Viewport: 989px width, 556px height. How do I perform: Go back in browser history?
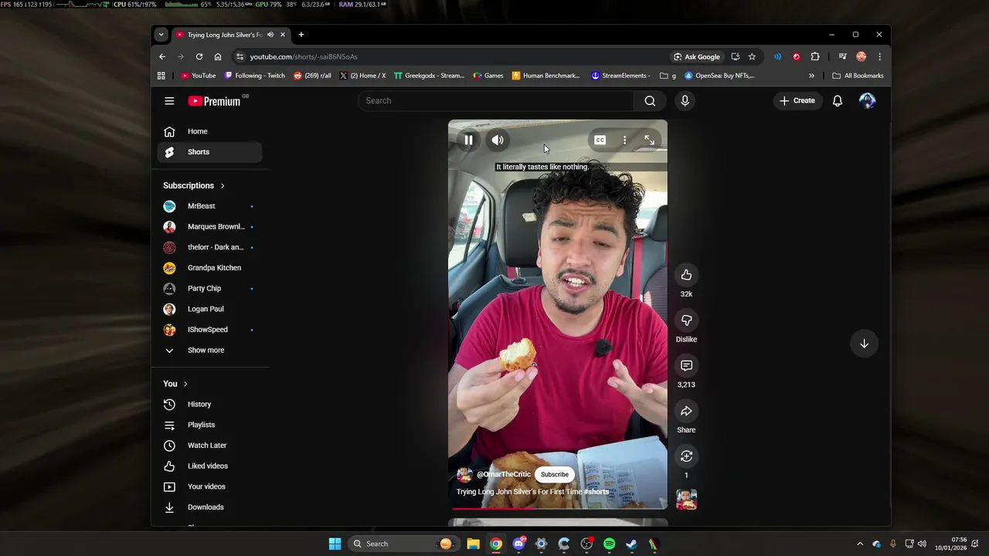tap(162, 56)
